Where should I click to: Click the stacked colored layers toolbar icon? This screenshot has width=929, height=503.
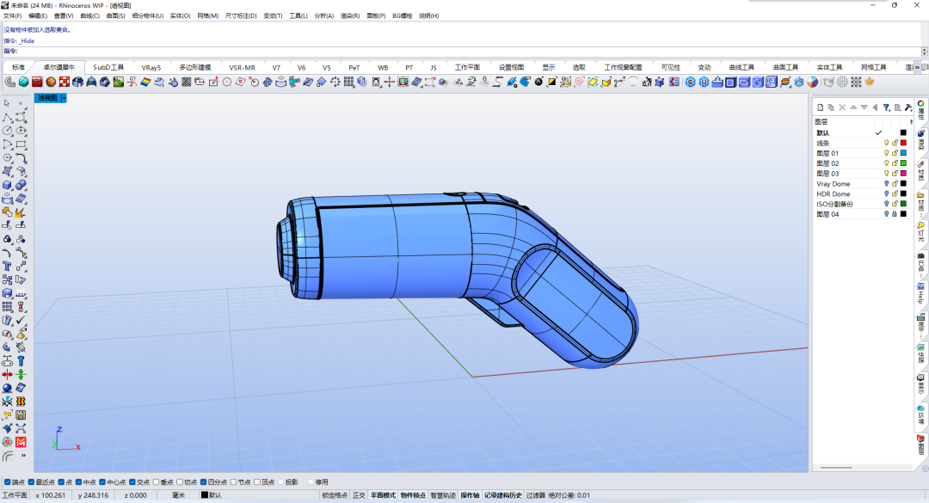[x=785, y=82]
